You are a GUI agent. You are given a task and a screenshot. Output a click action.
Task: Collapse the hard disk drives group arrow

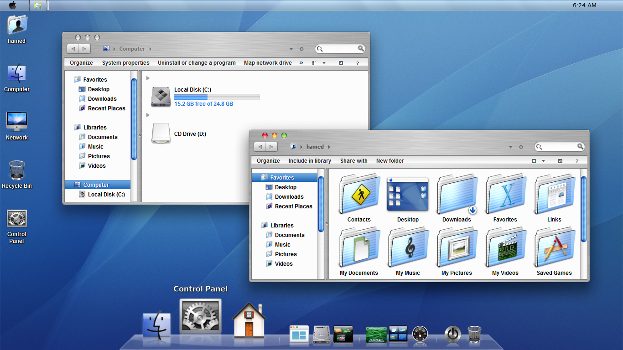click(x=148, y=78)
